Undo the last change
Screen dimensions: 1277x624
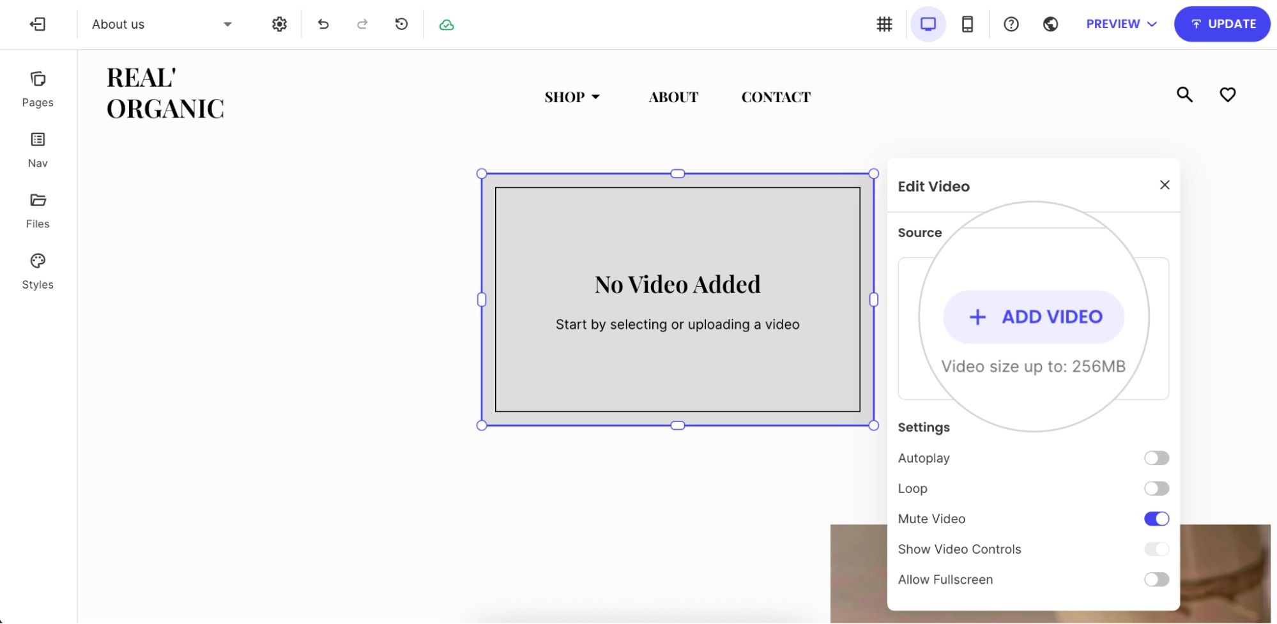323,24
